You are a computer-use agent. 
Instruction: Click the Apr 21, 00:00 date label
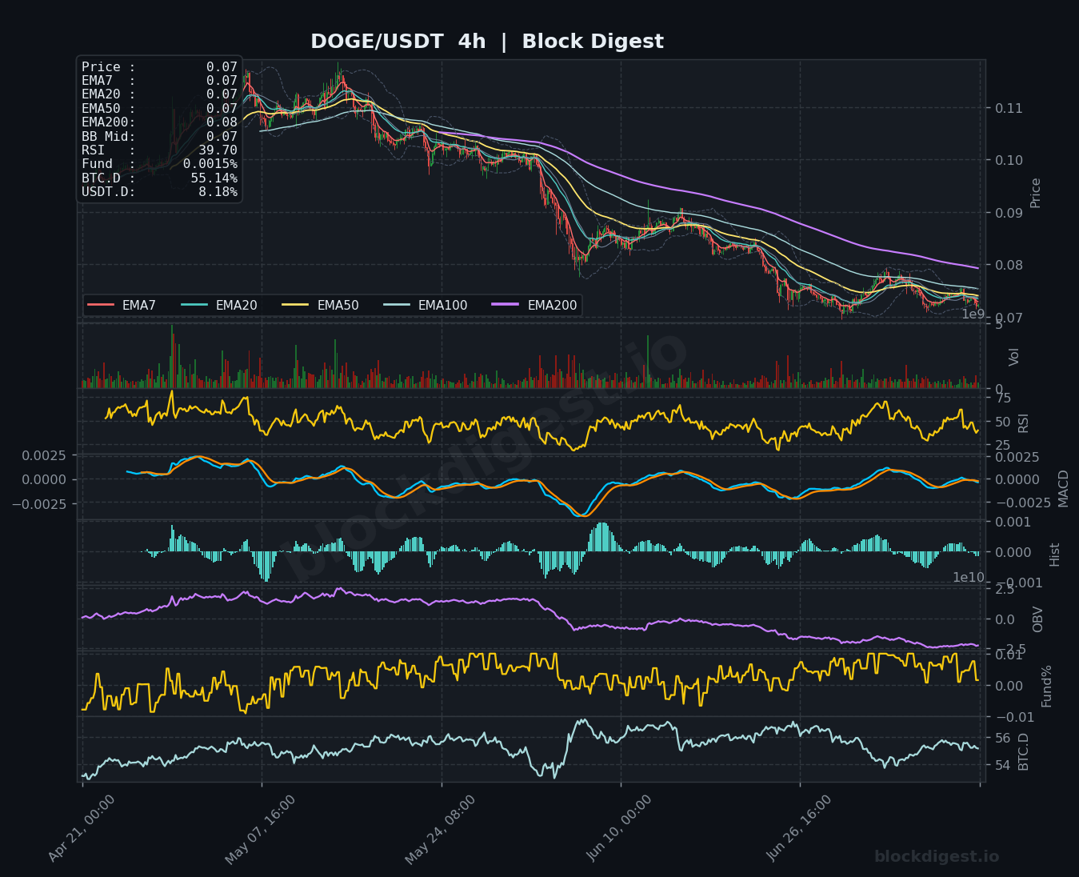click(x=81, y=828)
